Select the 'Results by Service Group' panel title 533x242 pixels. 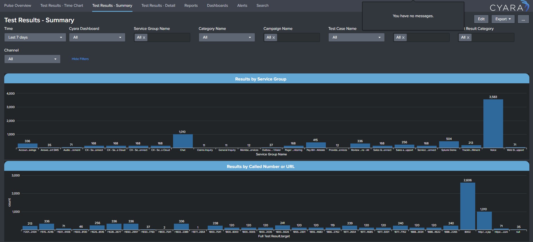click(261, 79)
